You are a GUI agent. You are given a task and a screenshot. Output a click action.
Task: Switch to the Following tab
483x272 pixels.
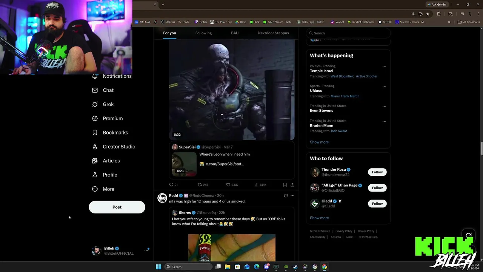pyautogui.click(x=203, y=33)
